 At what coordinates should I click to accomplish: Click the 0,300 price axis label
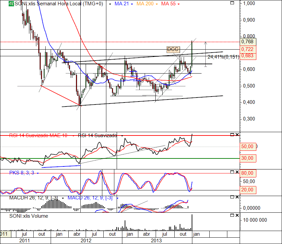coord(249,119)
